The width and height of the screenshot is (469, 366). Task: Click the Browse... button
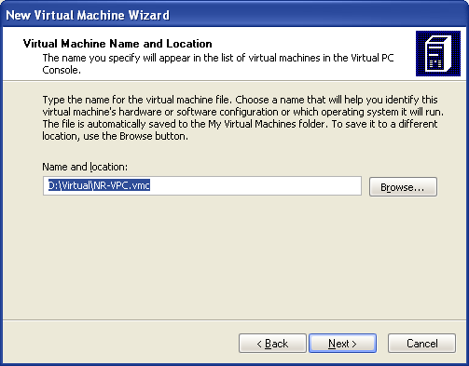403,187
